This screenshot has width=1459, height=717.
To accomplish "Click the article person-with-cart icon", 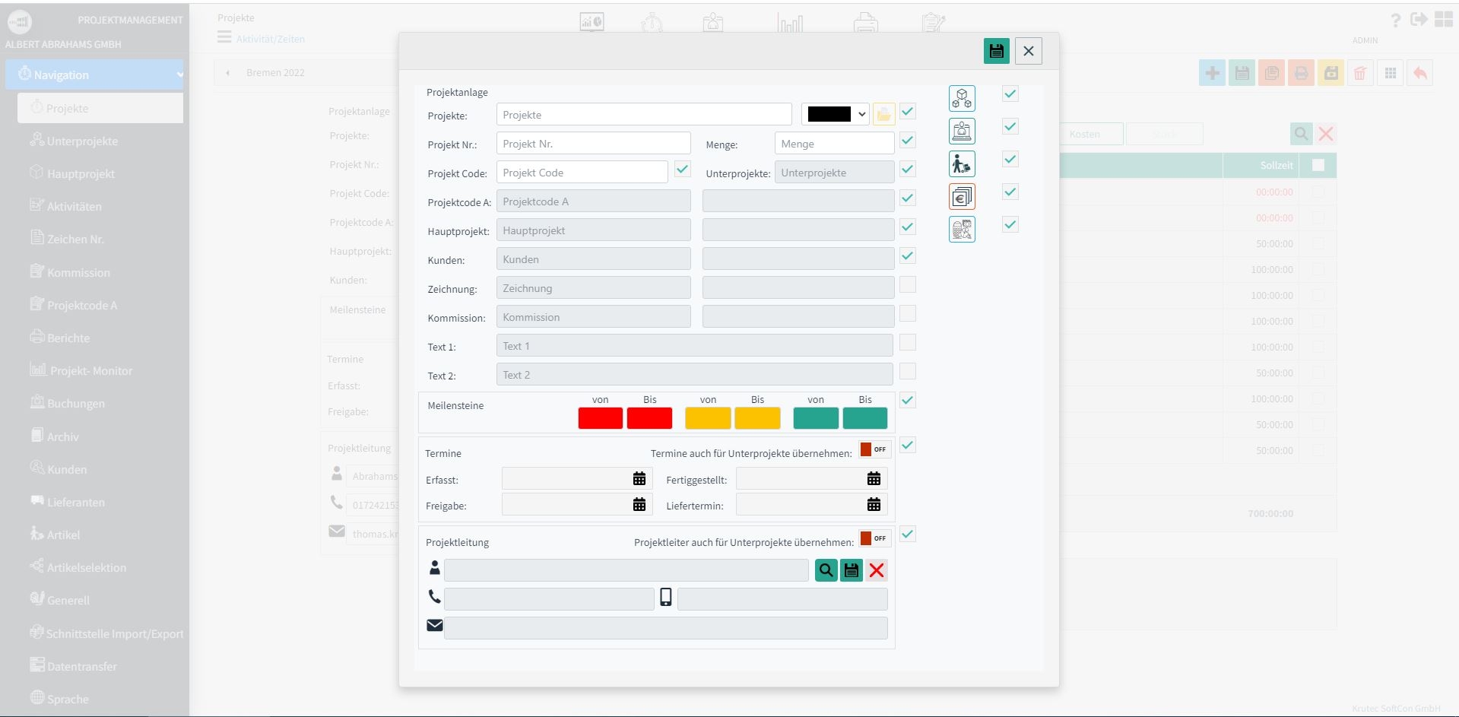I will coord(962,164).
